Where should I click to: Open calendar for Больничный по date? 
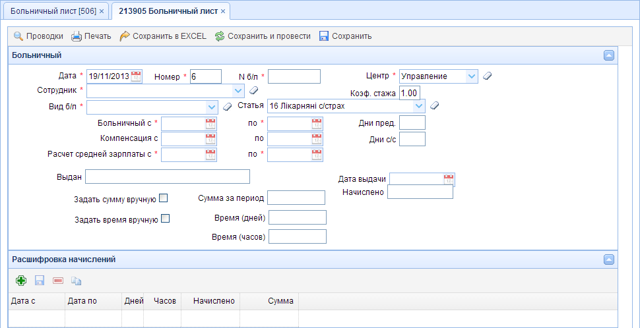pyautogui.click(x=317, y=124)
